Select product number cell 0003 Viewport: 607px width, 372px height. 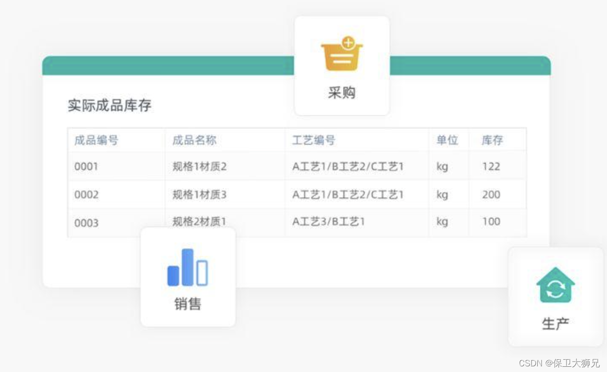86,223
